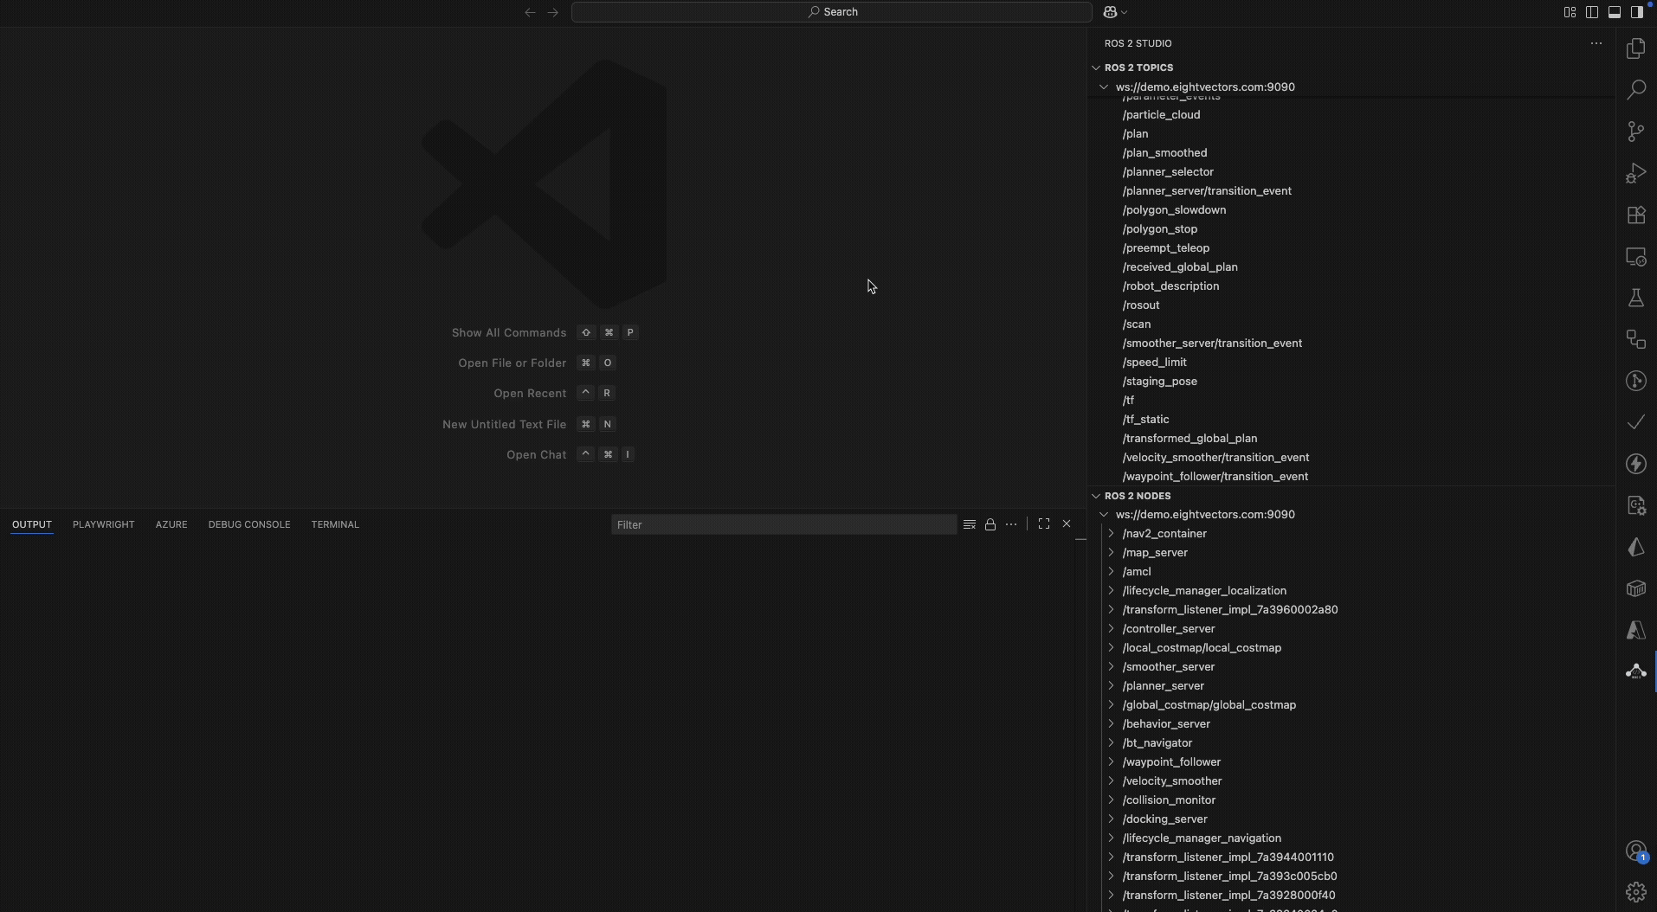
Task: Open ROS 2 Studio views and more actions
Action: (x=1596, y=43)
